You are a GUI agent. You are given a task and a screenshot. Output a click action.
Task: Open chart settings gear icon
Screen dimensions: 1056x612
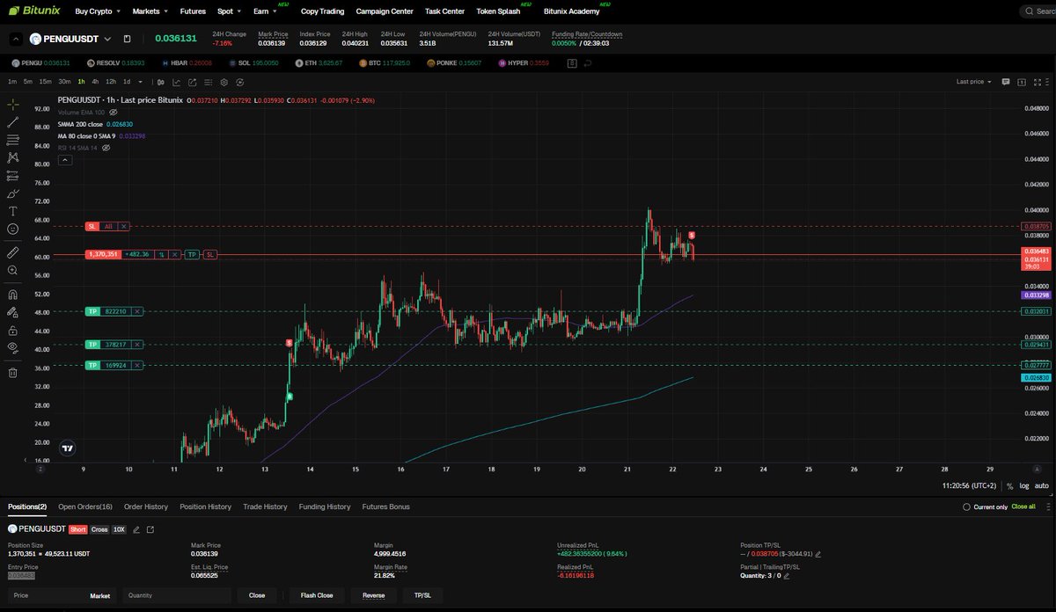point(224,82)
